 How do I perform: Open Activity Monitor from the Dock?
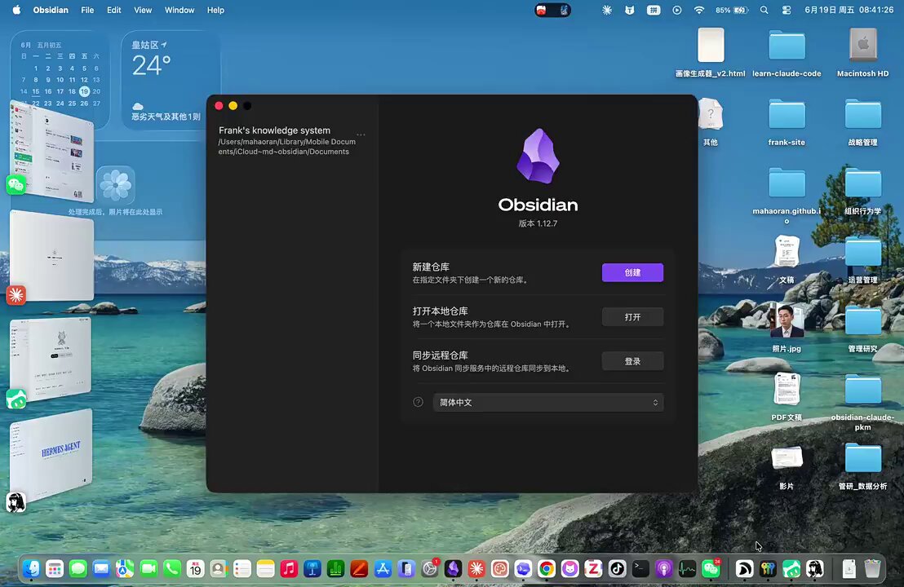pos(687,568)
